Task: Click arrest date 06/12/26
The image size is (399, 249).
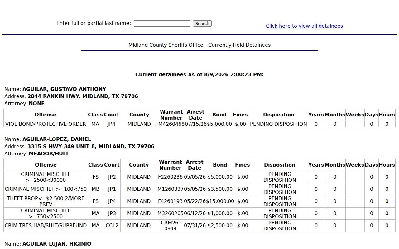Action: click(195, 213)
